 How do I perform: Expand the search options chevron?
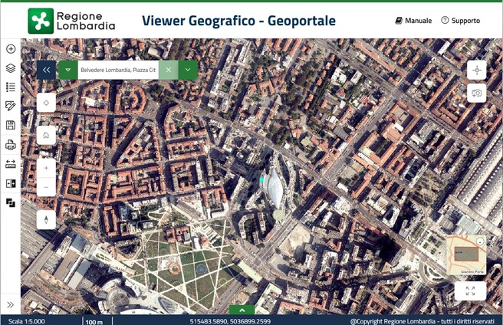(x=188, y=70)
